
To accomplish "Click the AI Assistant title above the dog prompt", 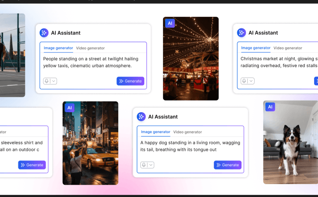I will click(x=163, y=117).
